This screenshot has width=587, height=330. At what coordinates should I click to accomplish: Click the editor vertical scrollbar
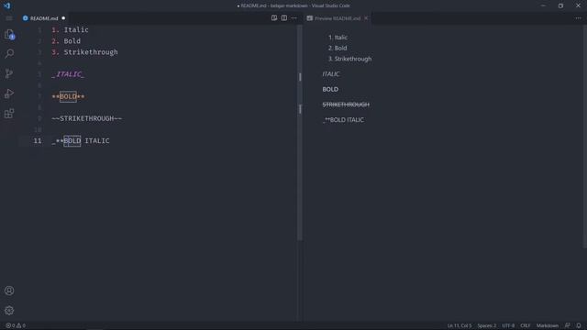click(300, 133)
